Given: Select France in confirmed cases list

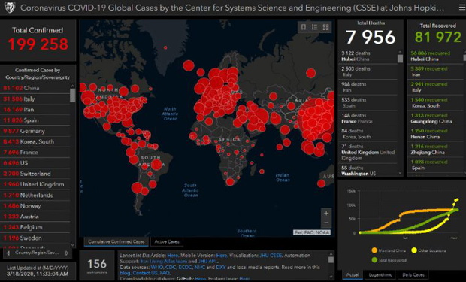Looking at the screenshot, I should pyautogui.click(x=35, y=153).
